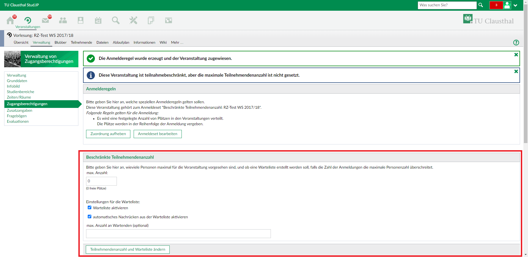Open the Profile icon in navigation
The height and width of the screenshot is (257, 528).
tap(81, 21)
